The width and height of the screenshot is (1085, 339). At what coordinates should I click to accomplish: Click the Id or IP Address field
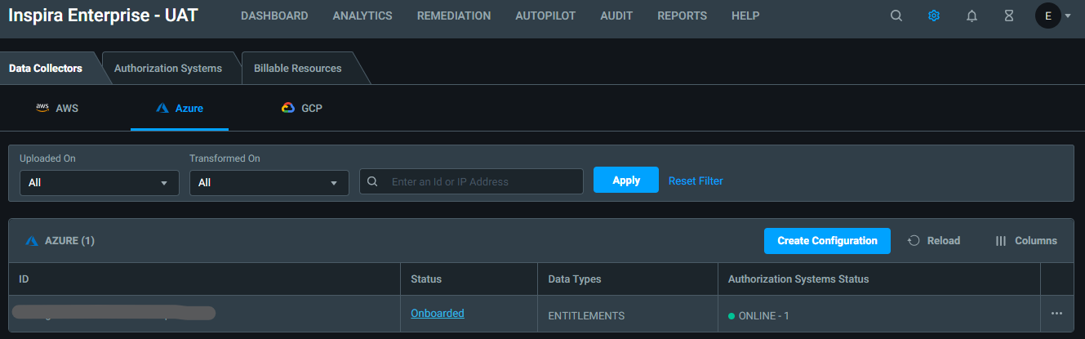(472, 181)
